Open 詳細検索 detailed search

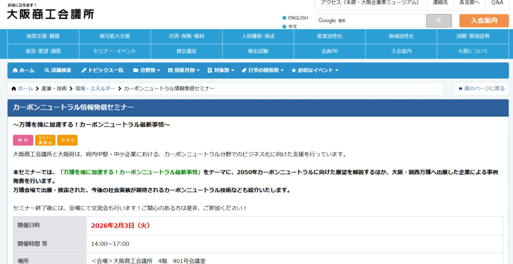point(58,70)
